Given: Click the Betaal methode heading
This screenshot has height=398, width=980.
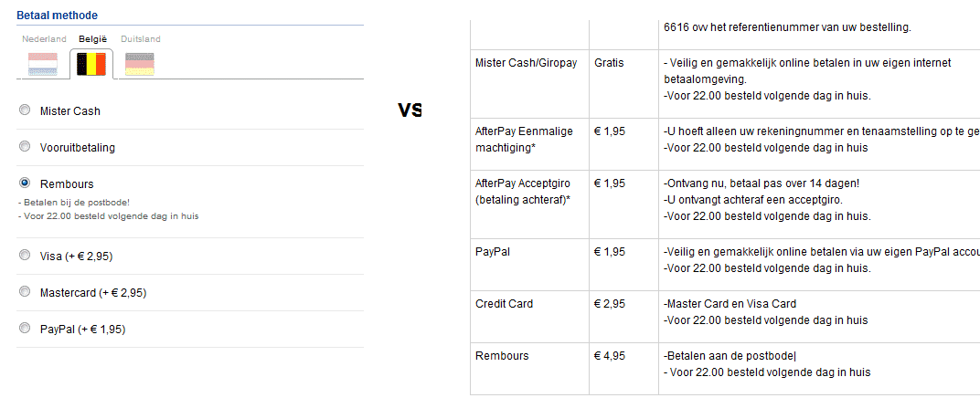Looking at the screenshot, I should pyautogui.click(x=57, y=16).
